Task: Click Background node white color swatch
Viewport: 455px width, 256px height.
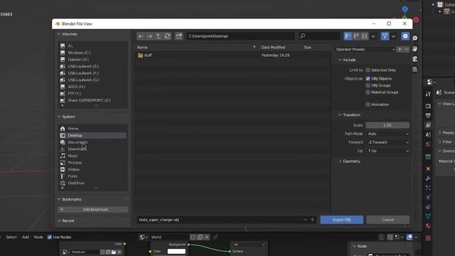Action: pyautogui.click(x=176, y=251)
